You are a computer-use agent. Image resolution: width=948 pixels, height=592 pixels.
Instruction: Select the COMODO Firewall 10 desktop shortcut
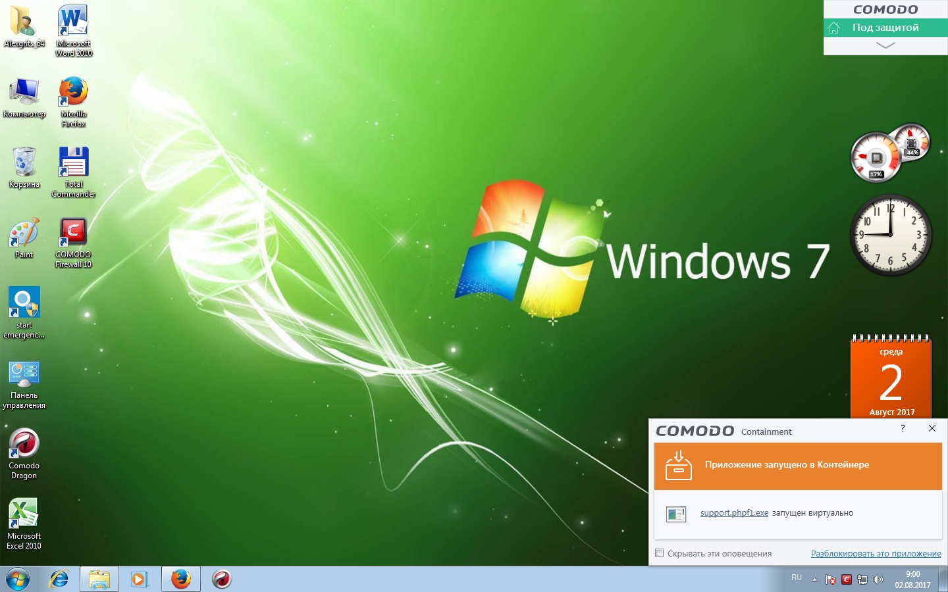[74, 243]
